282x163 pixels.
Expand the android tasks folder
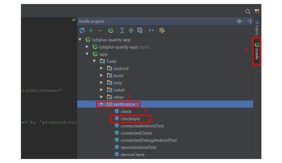tap(102, 68)
